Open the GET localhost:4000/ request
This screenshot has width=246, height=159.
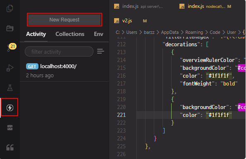pos(64,71)
